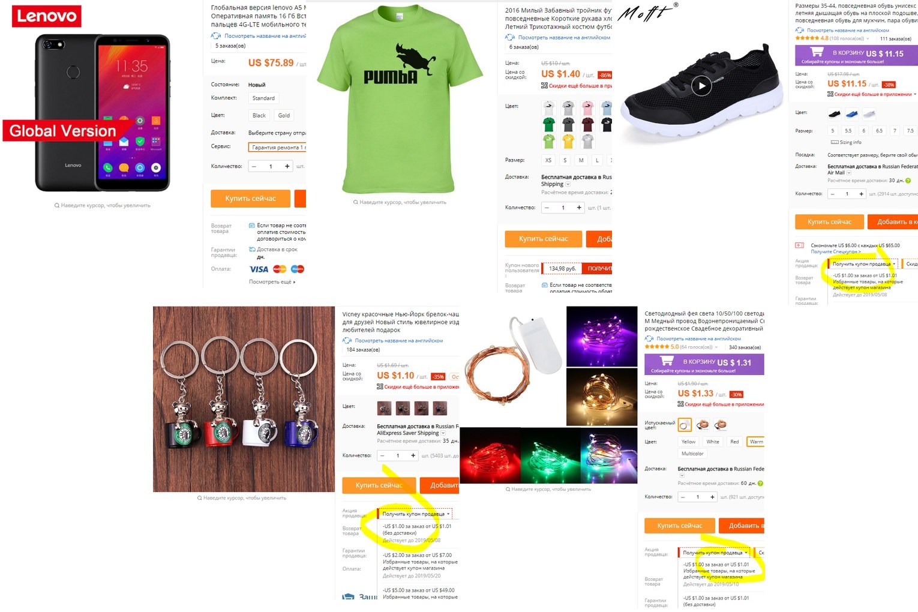Increase the keychain quantity with the plus icon
The height and width of the screenshot is (612, 918).
(413, 456)
